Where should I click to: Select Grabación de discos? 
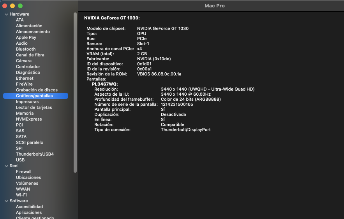(x=37, y=90)
